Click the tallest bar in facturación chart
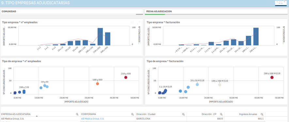 click(x=256, y=36)
